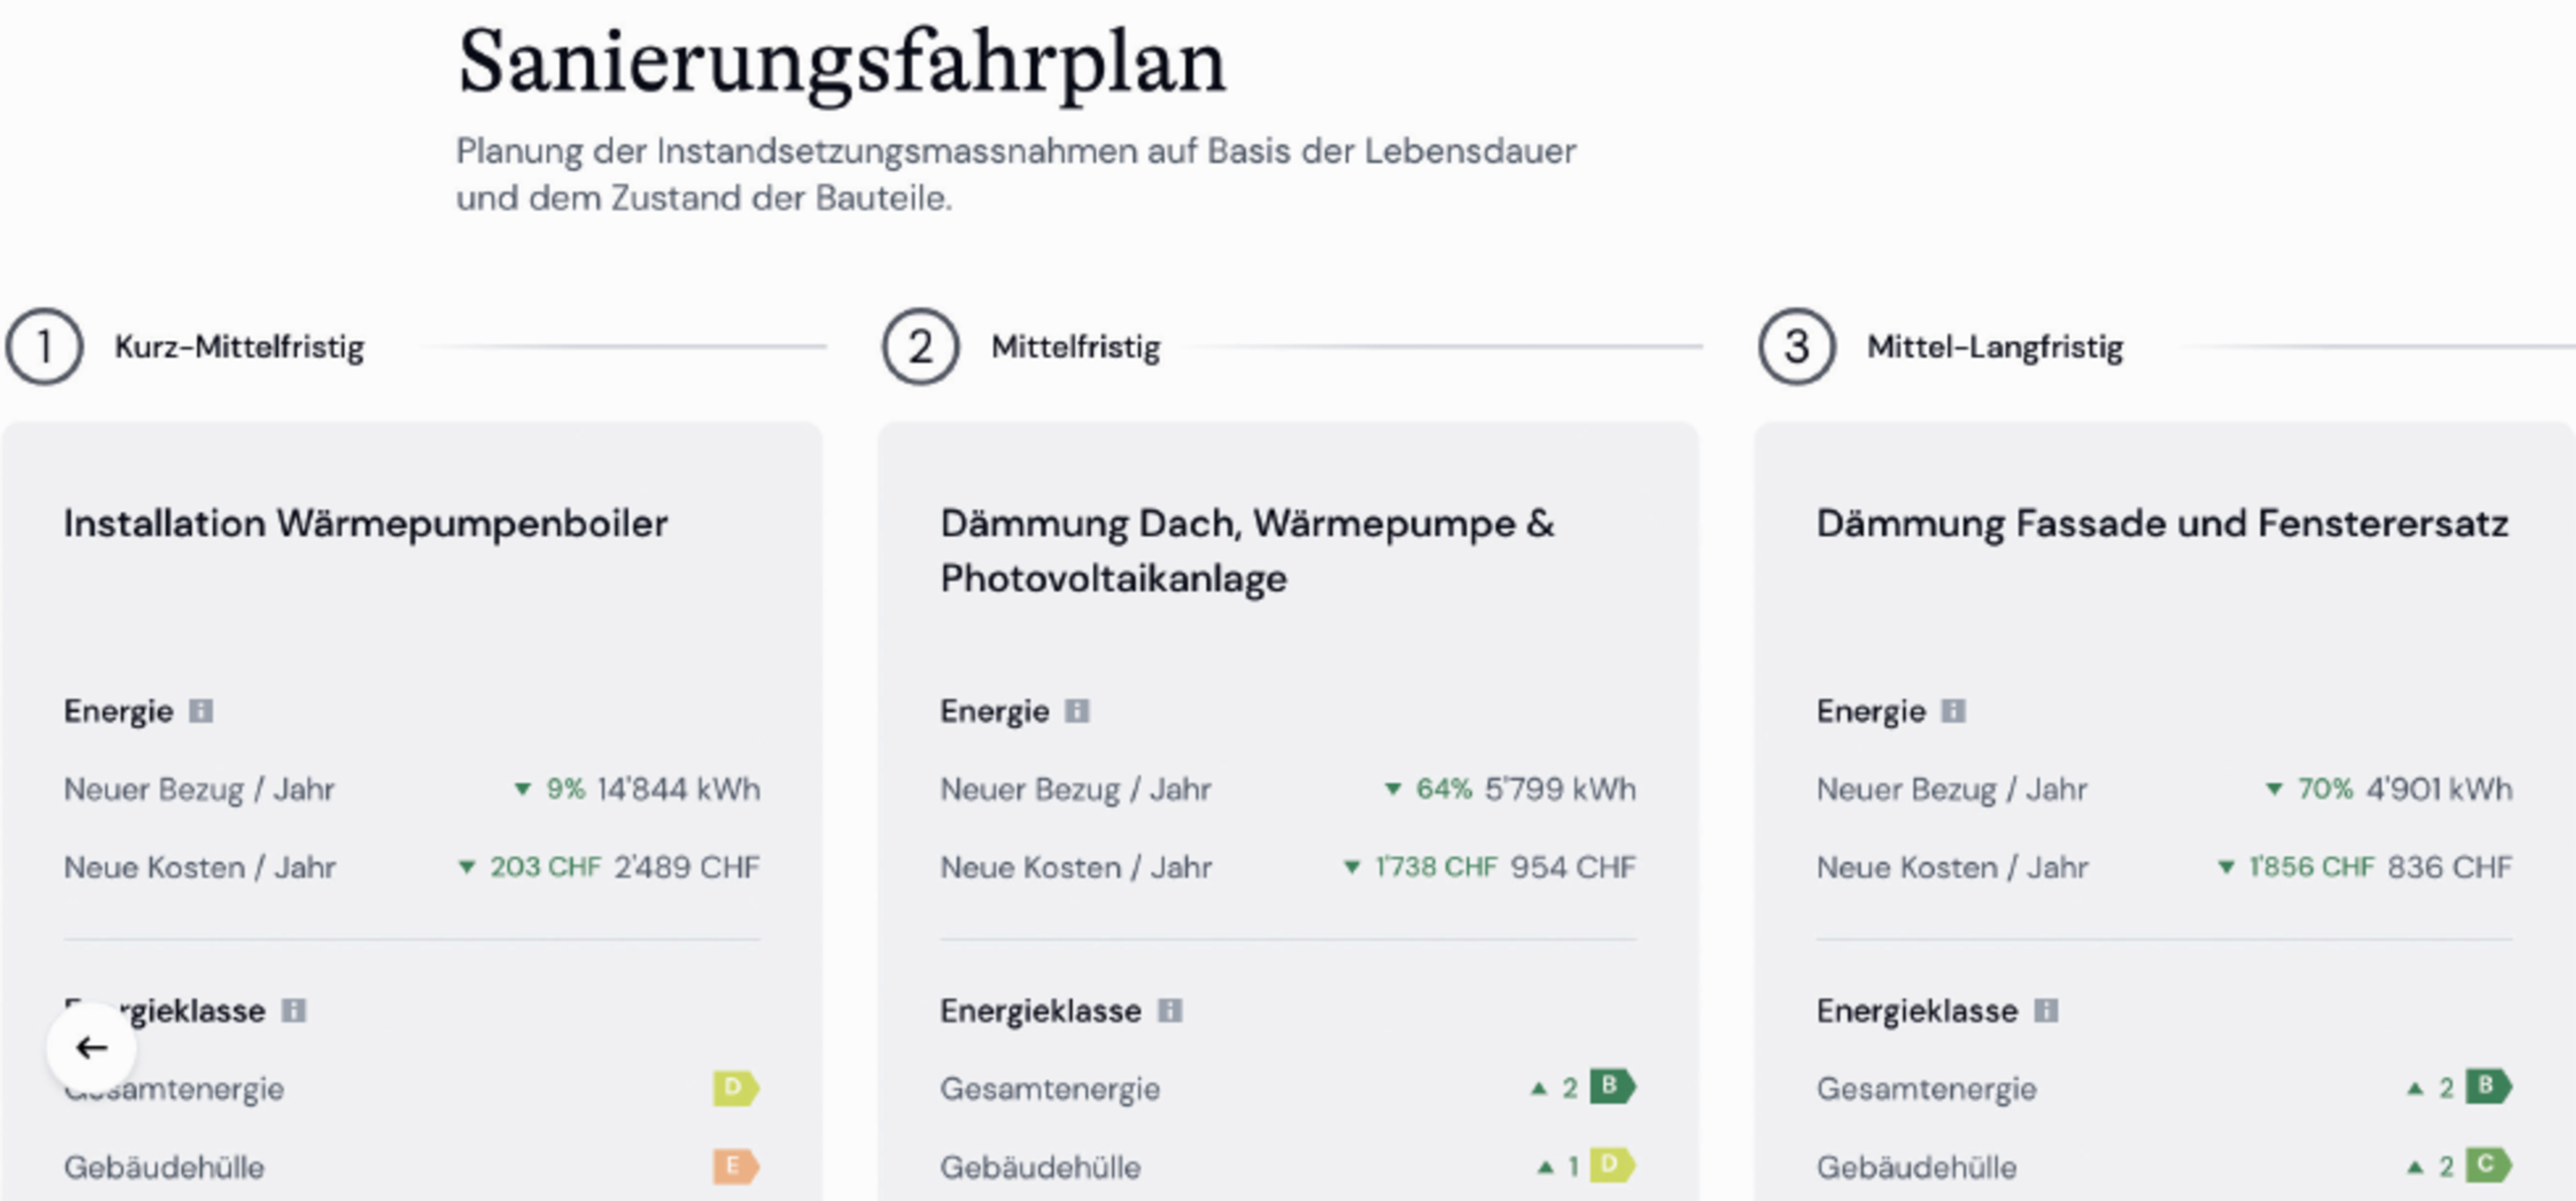Select the Kurz-Mittelfristig step label
This screenshot has width=2576, height=1201.
click(239, 347)
